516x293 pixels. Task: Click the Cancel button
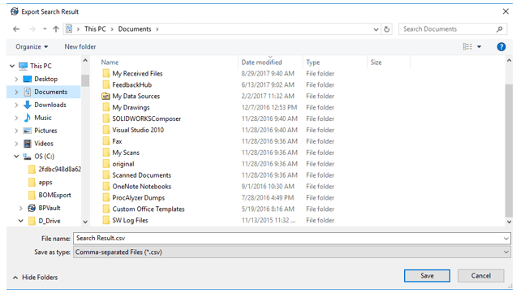point(480,276)
